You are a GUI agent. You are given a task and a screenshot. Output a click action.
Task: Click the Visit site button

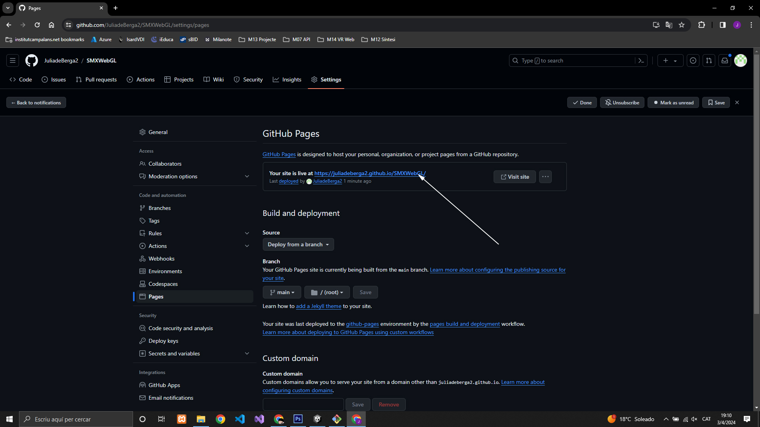click(515, 177)
